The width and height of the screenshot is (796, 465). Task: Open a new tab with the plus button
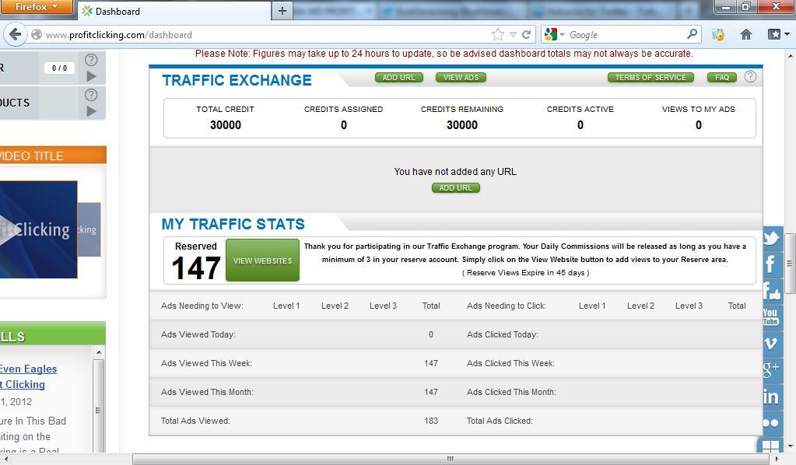tap(282, 11)
